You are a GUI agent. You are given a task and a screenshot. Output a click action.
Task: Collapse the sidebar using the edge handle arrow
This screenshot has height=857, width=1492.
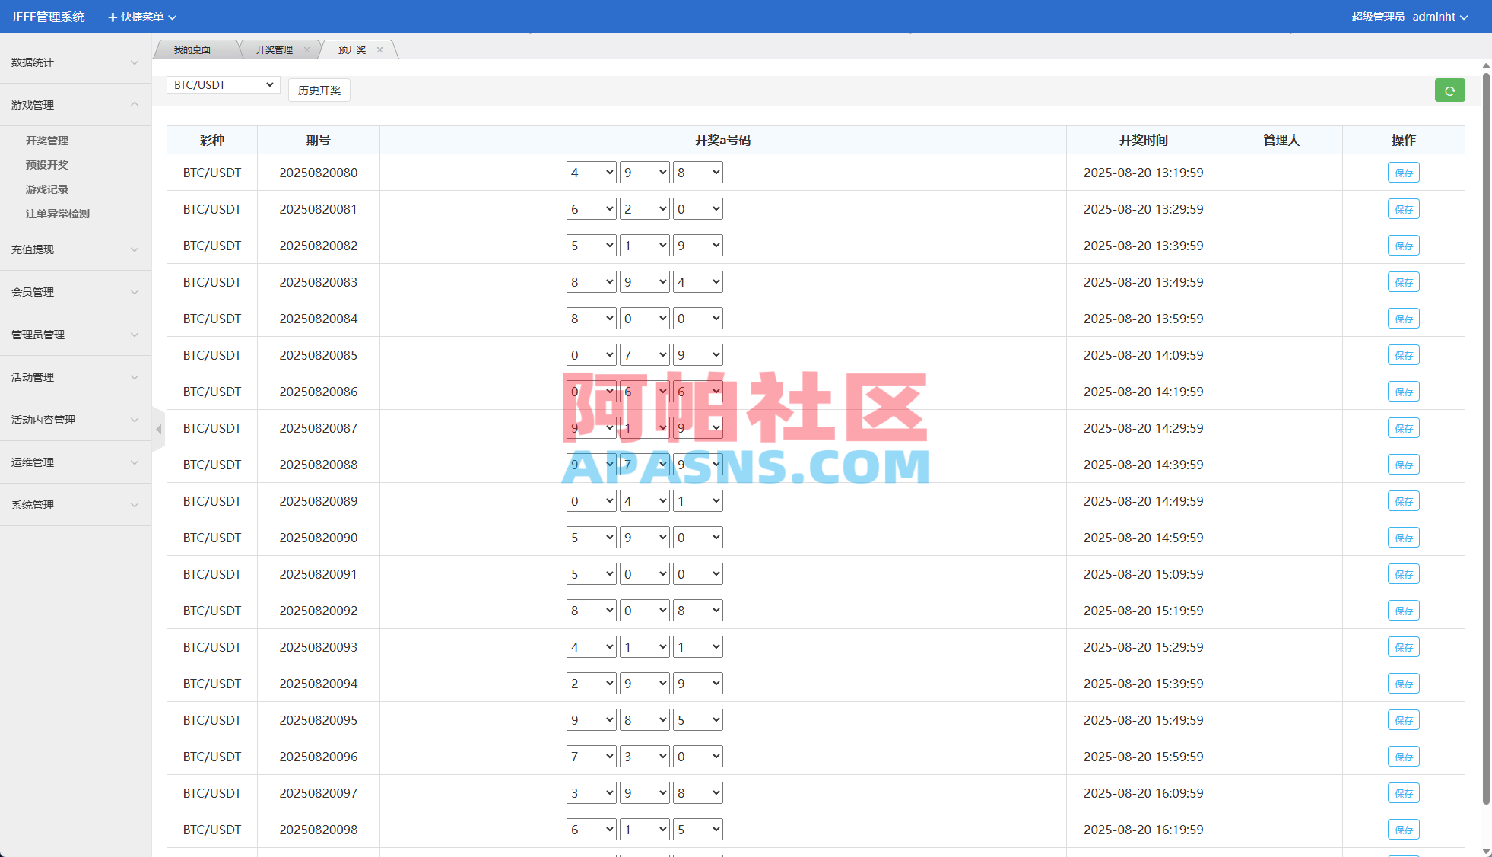pyautogui.click(x=158, y=429)
